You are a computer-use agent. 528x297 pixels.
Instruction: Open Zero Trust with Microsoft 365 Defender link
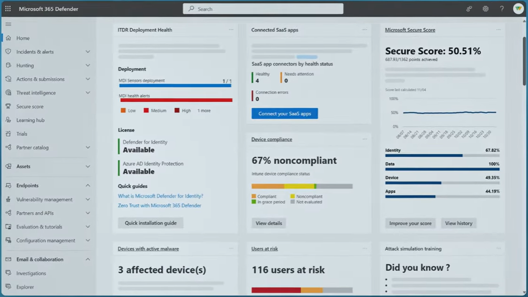pos(159,206)
